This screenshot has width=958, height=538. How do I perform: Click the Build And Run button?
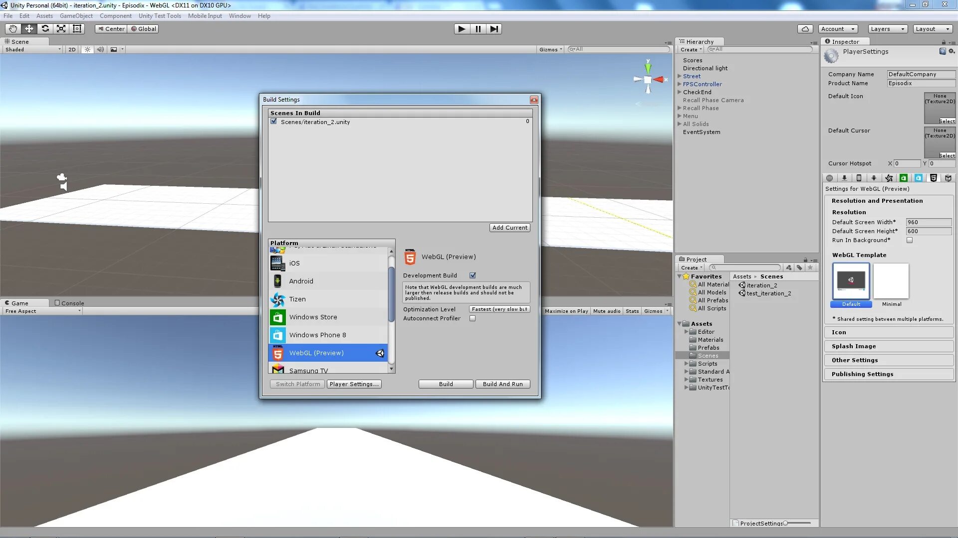pos(502,384)
